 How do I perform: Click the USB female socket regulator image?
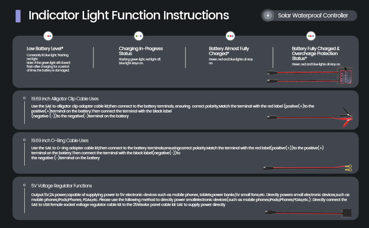[346, 213]
